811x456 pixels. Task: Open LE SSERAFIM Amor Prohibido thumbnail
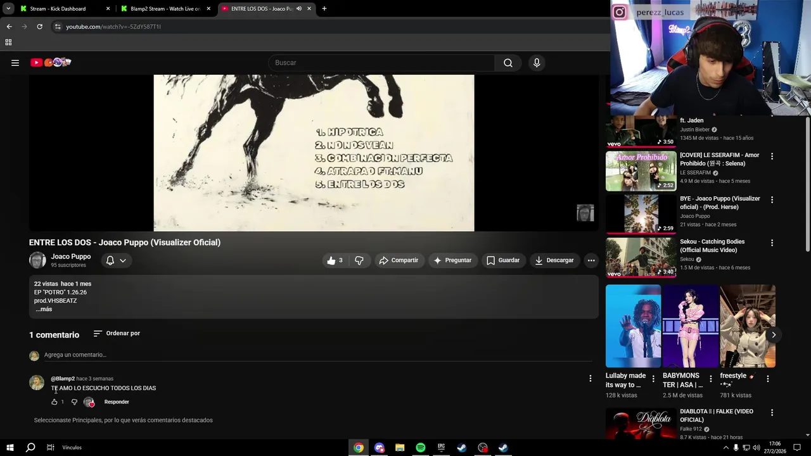pos(641,171)
